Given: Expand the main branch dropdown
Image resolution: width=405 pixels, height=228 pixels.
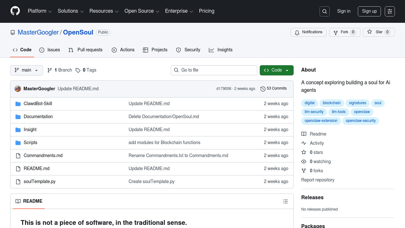Looking at the screenshot, I should click(27, 70).
